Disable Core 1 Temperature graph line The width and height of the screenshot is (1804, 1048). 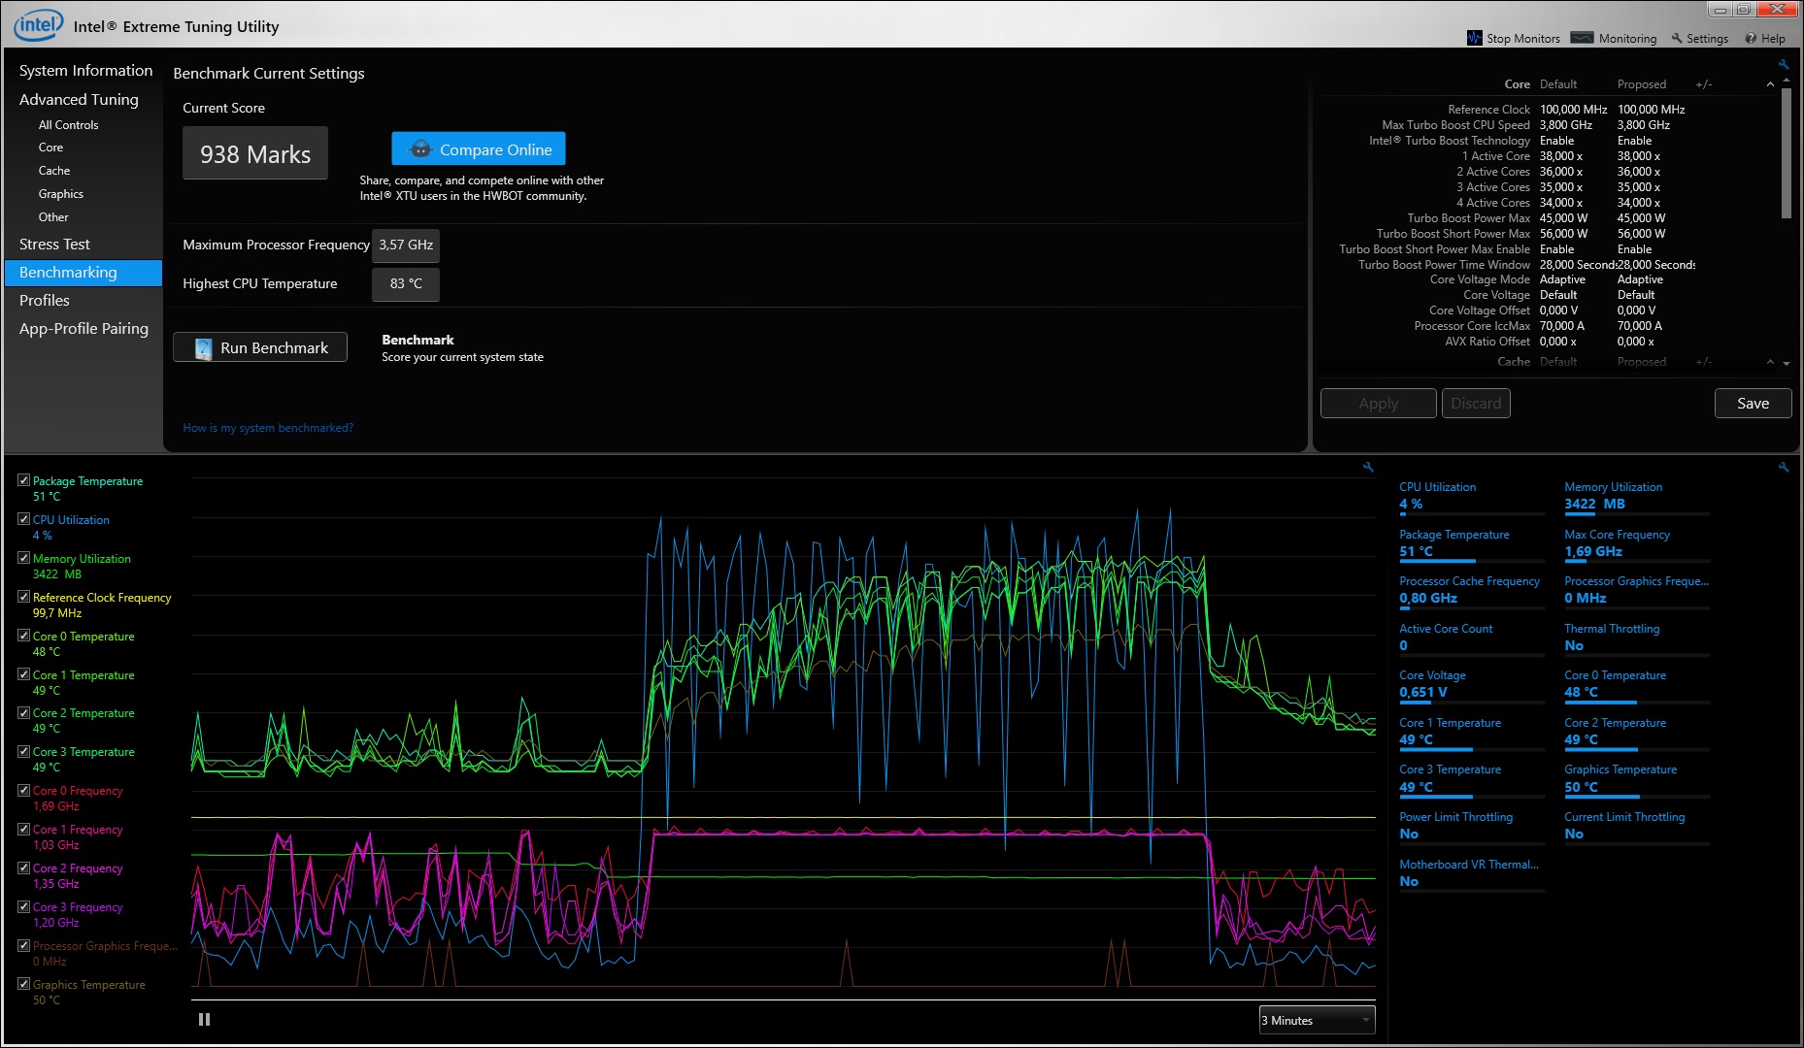(24, 674)
